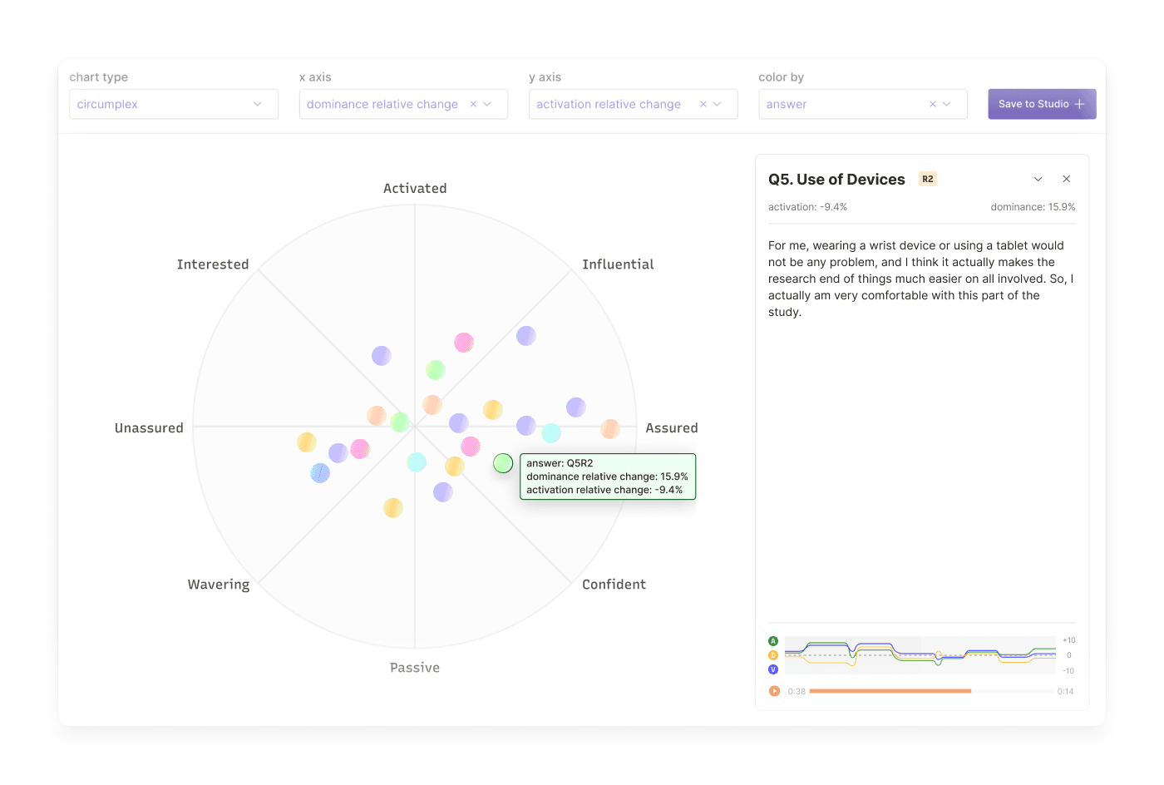Clear the activation relative change y-axis selection
The height and width of the screenshot is (785, 1164).
[703, 104]
